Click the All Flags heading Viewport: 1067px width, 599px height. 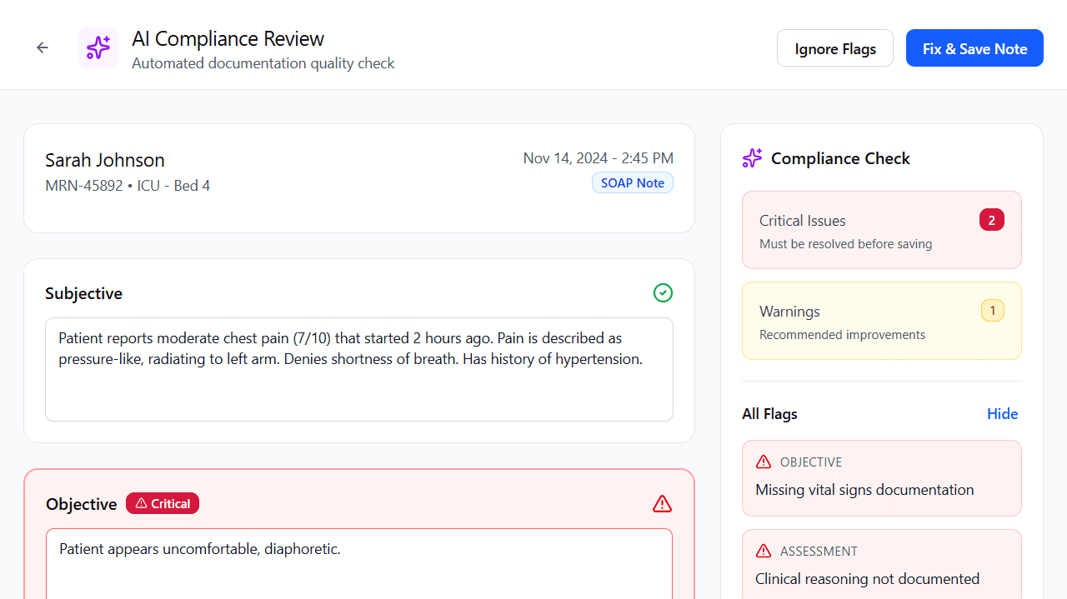click(769, 414)
